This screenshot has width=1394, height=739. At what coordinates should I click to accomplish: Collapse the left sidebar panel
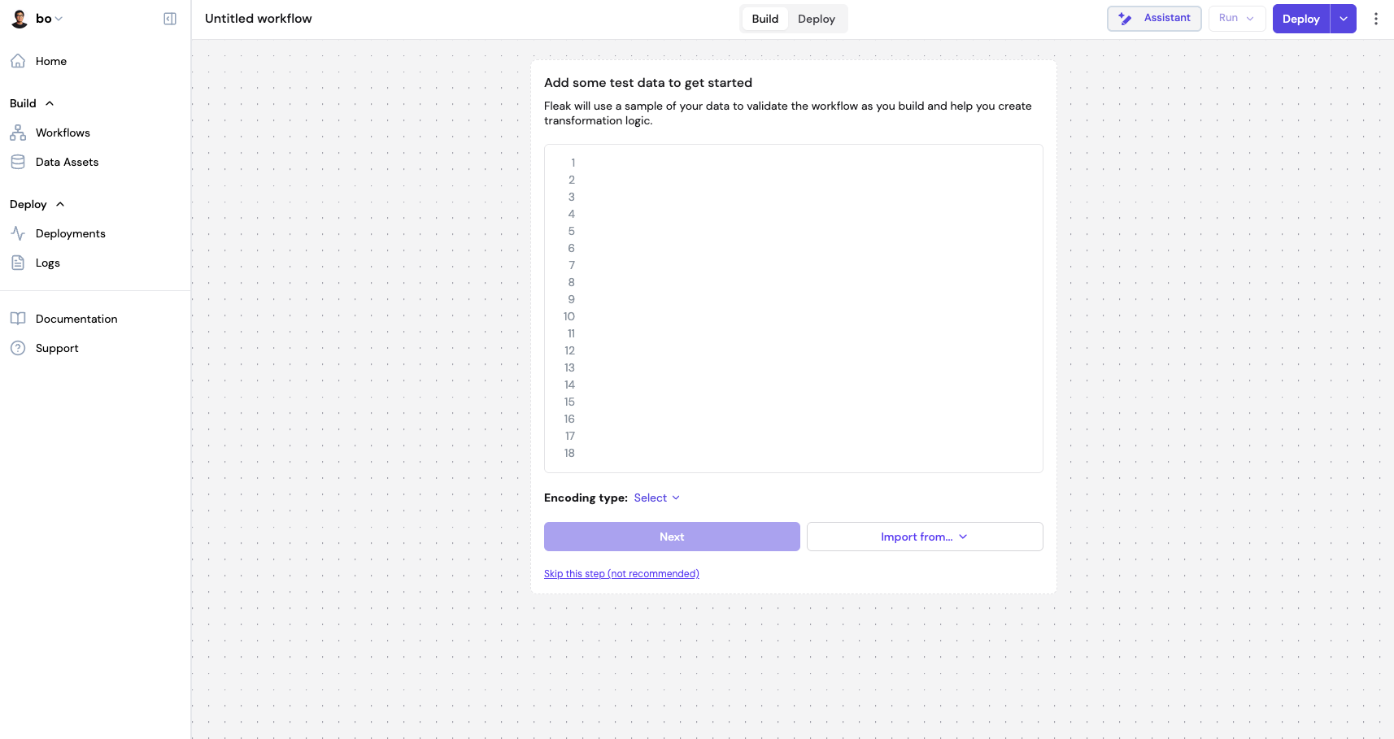pyautogui.click(x=170, y=18)
